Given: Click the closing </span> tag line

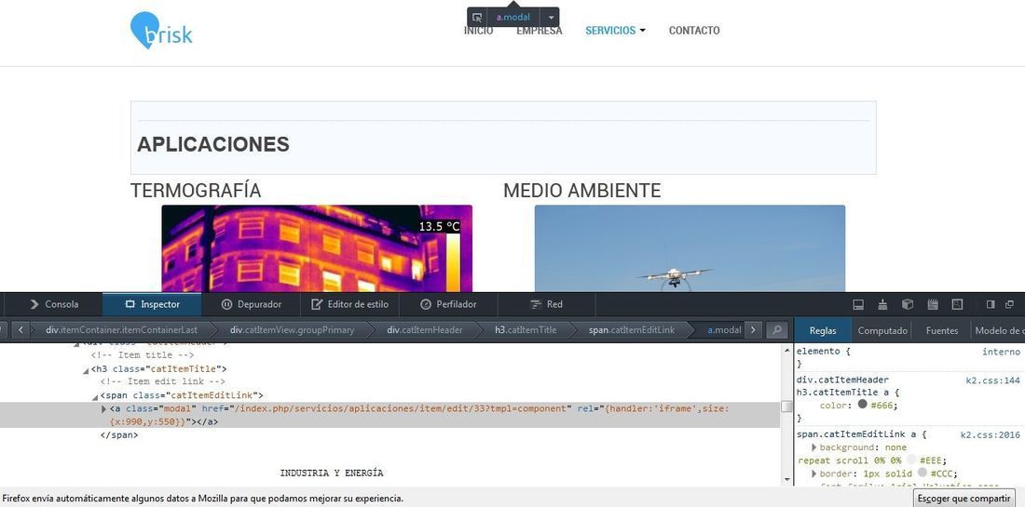Looking at the screenshot, I should click(x=119, y=434).
